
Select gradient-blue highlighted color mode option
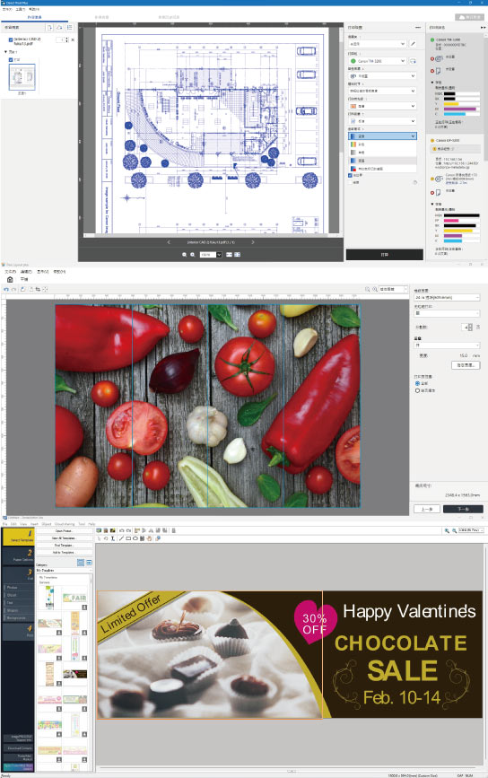pyautogui.click(x=382, y=161)
